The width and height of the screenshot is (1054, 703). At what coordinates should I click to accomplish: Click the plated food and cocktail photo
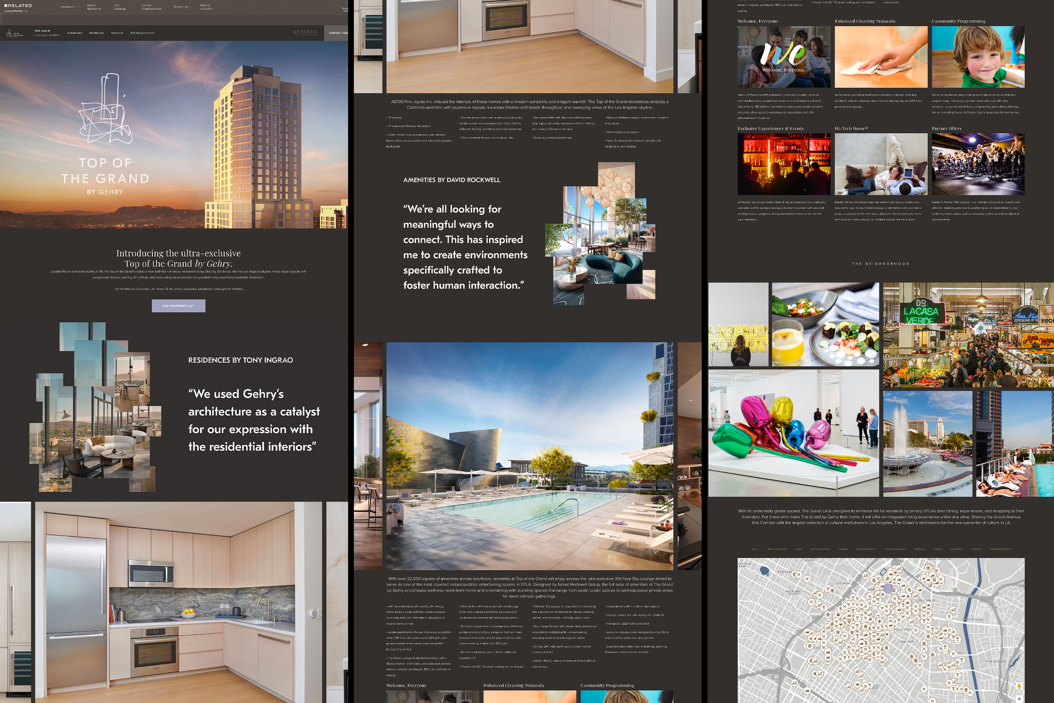tap(826, 324)
